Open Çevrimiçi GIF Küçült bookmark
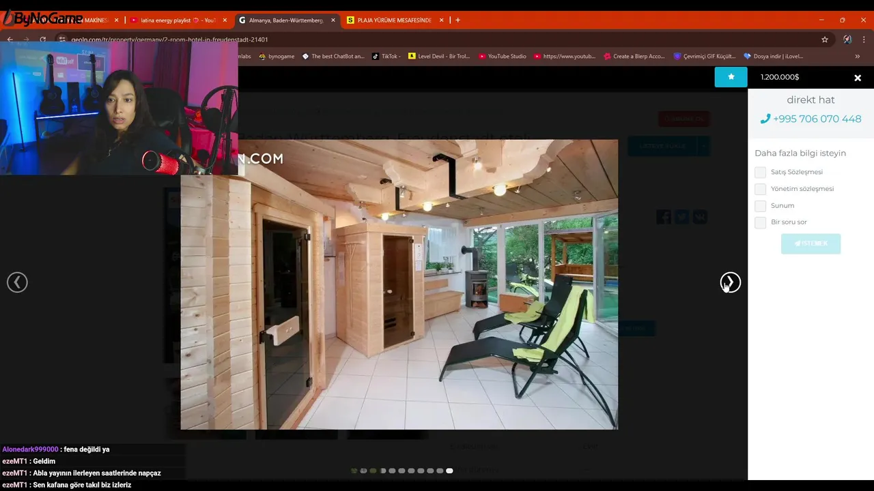Viewport: 874px width, 491px height. [705, 56]
